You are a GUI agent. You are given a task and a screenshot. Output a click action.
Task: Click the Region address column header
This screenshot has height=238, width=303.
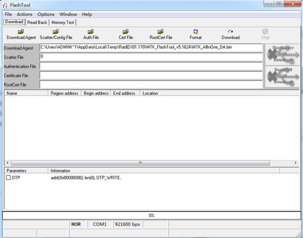coord(64,93)
